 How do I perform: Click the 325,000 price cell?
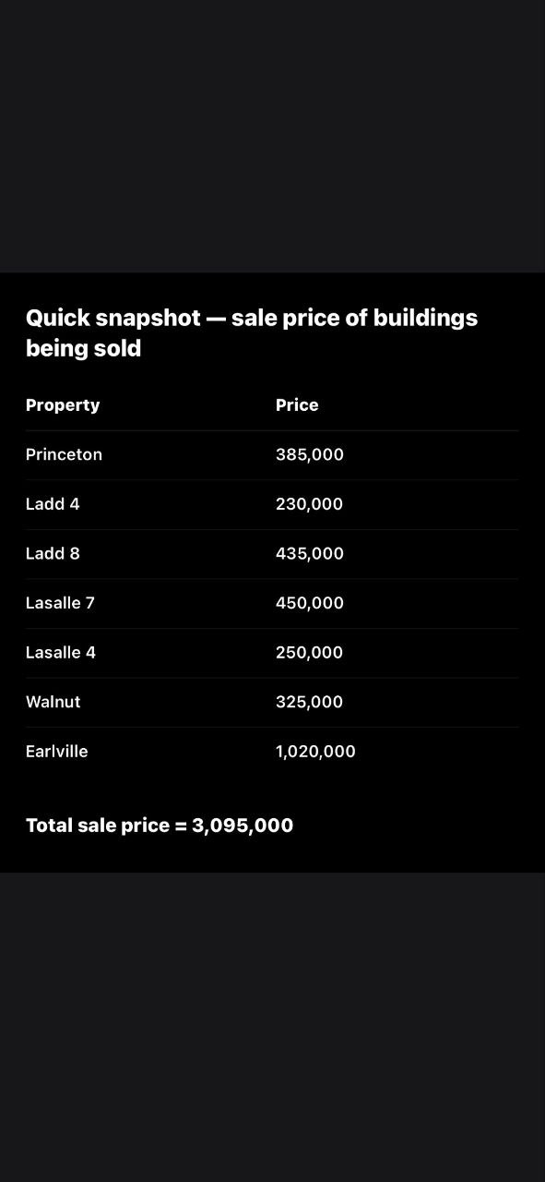[x=309, y=702]
